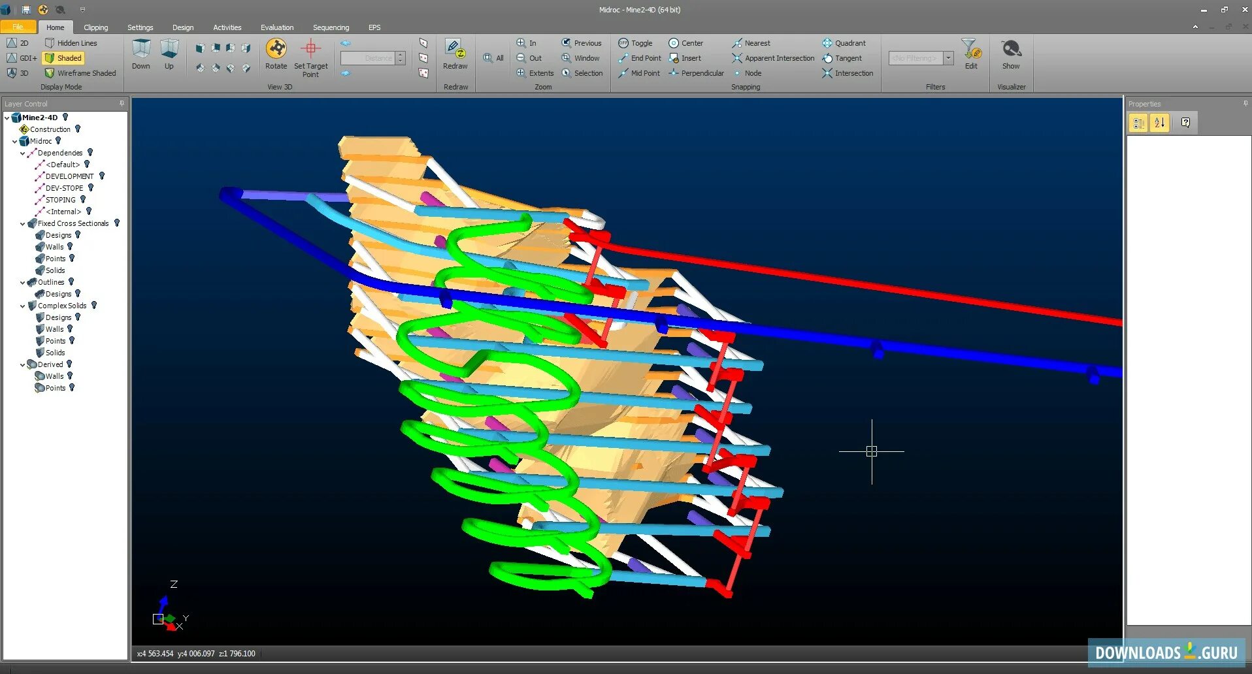
Task: Toggle visibility bulb for Complex Solids
Action: [94, 306]
